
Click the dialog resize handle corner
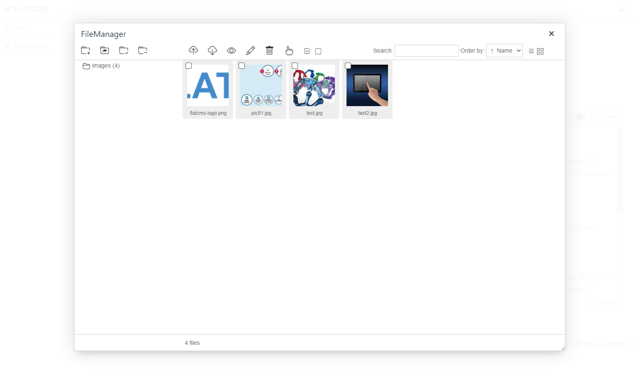(x=563, y=348)
